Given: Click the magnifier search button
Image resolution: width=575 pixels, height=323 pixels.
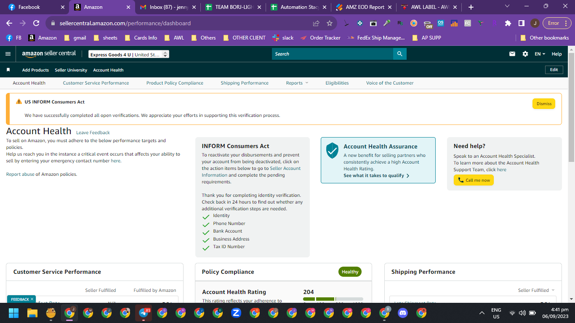Looking at the screenshot, I should 400,54.
